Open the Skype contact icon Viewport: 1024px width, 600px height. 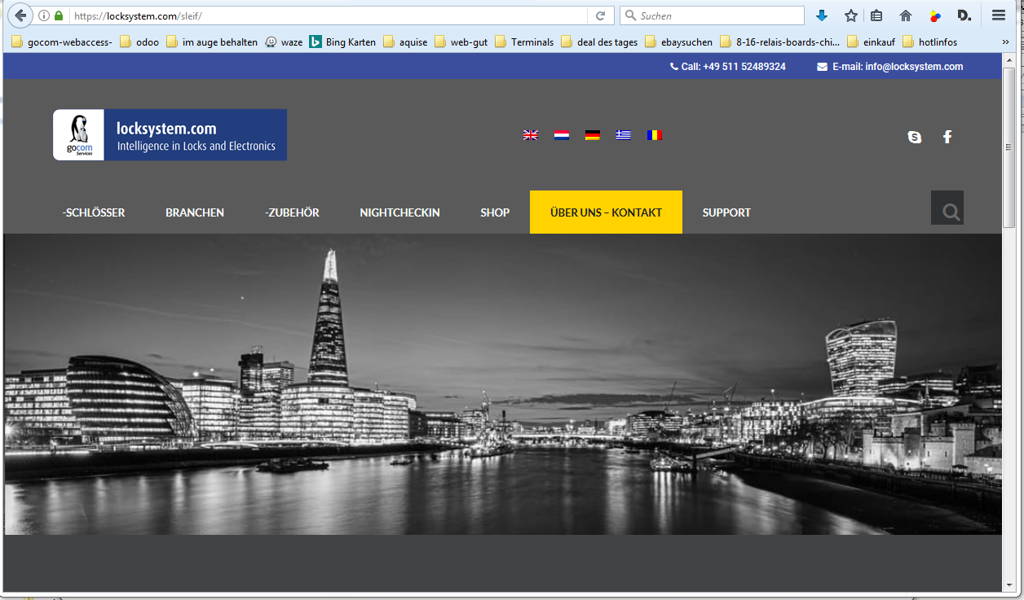tap(915, 137)
